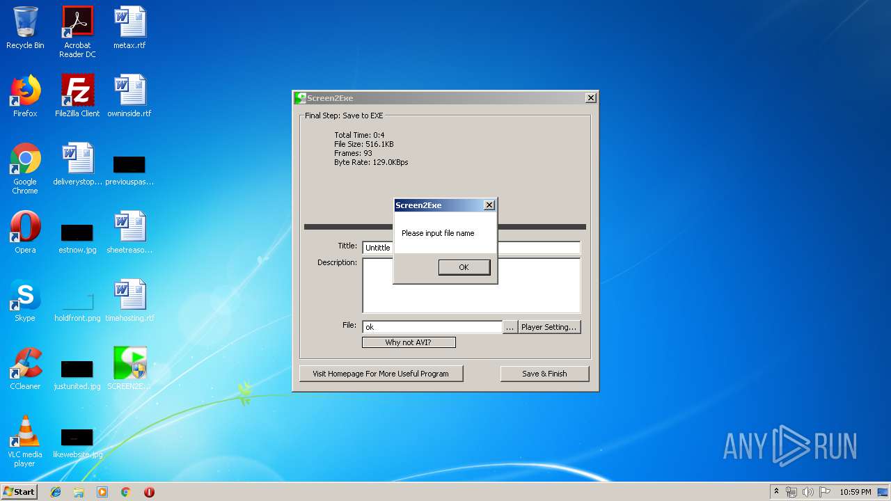Open CCleaner desktop shortcut
This screenshot has width=891, height=501.
point(25,369)
